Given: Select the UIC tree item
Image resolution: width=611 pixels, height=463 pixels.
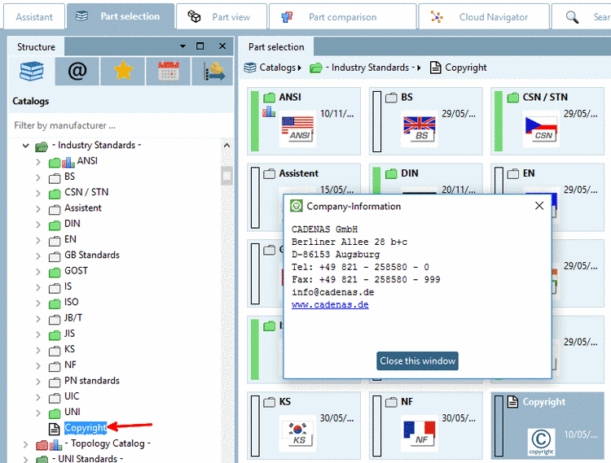Looking at the screenshot, I should (x=72, y=396).
